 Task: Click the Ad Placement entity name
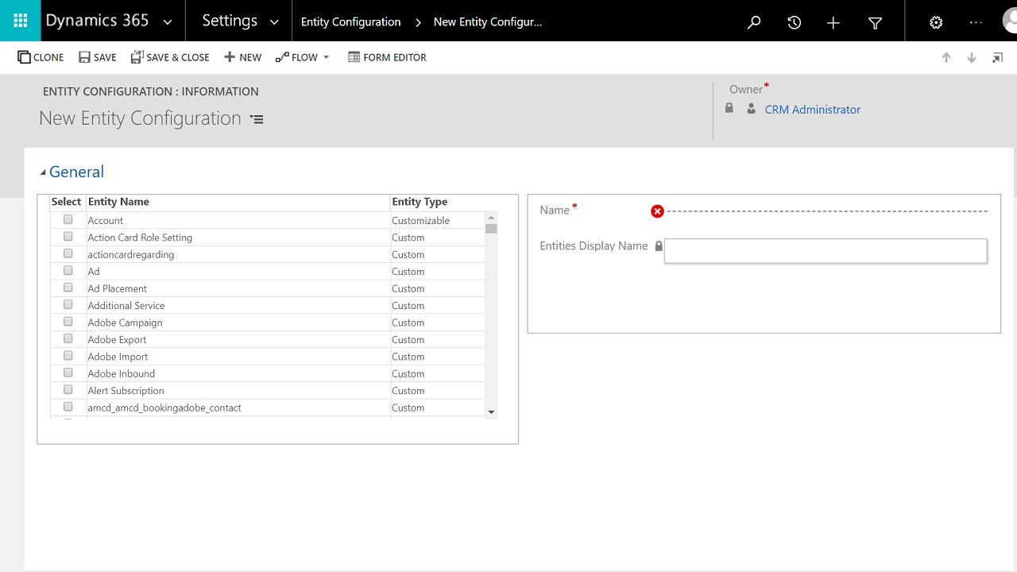[x=117, y=288]
